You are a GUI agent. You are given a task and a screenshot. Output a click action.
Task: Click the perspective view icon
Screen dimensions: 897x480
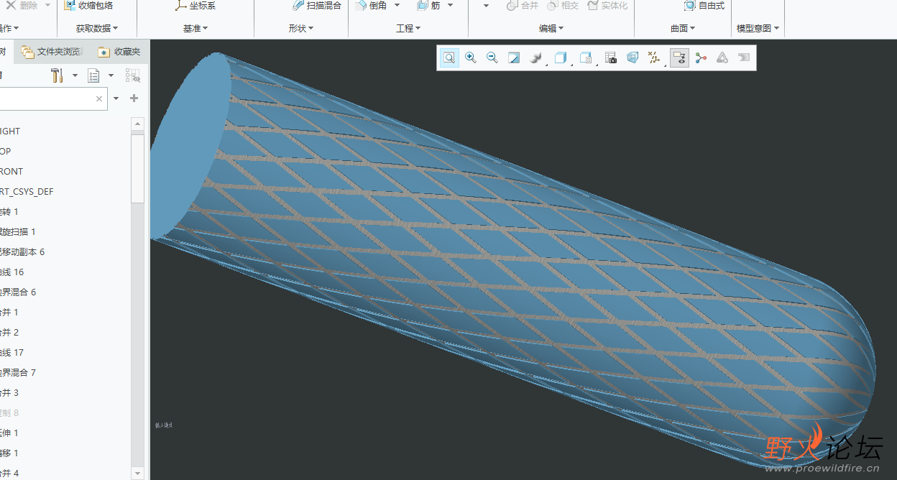click(x=632, y=58)
